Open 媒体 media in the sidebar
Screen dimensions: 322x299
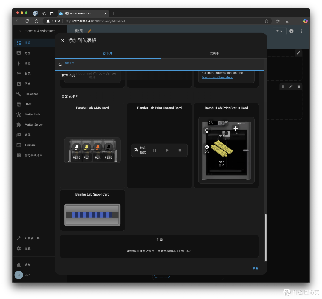point(34,135)
